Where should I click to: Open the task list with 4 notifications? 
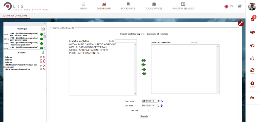252,19
